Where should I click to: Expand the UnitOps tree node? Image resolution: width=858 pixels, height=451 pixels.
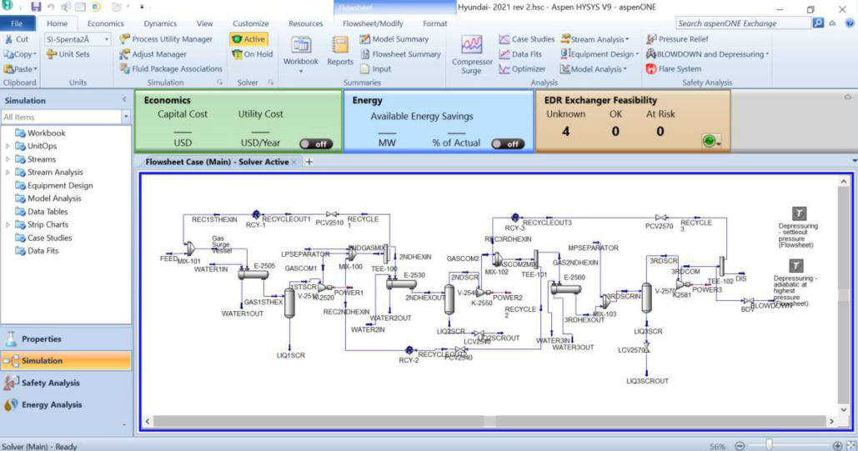coord(8,146)
